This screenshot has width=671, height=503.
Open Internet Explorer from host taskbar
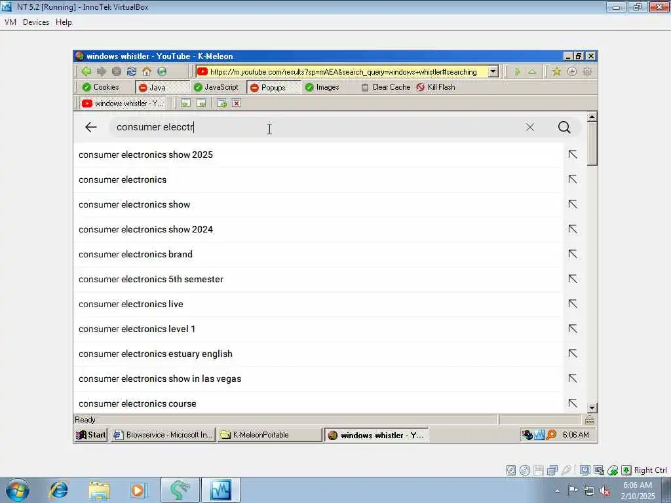click(x=58, y=490)
